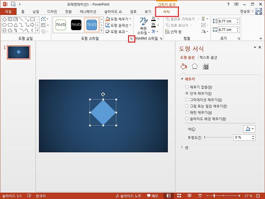This screenshot has height=199, width=265.
Task: Open 도형 윤곽선 shape outline menu
Action: [x=118, y=25]
